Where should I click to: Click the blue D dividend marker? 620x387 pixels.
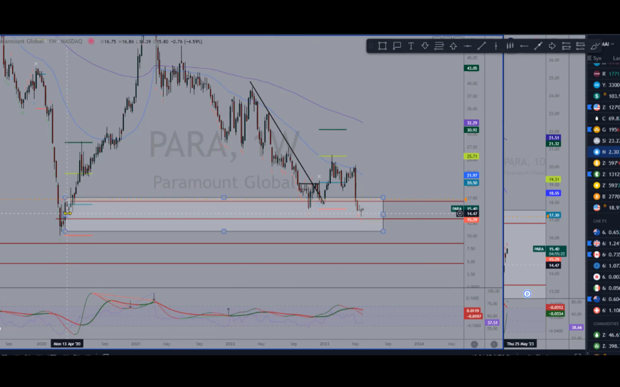coord(527,294)
